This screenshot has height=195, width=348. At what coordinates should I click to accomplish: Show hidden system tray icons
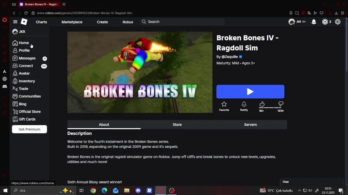(x=300, y=190)
